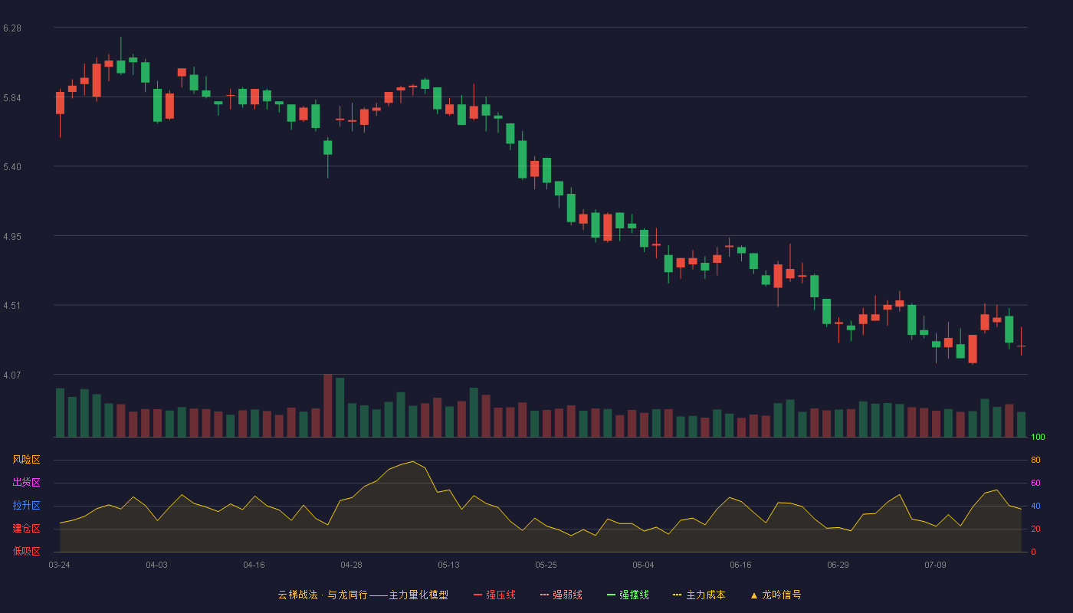The image size is (1073, 613).
Task: Select the 建仓区 zone label
Action: [x=26, y=529]
